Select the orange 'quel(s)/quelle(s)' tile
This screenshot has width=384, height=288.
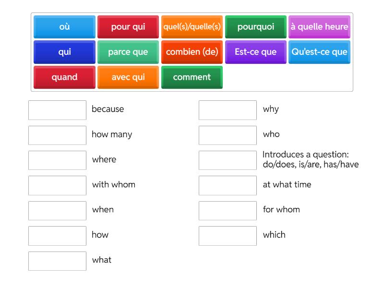tap(192, 27)
